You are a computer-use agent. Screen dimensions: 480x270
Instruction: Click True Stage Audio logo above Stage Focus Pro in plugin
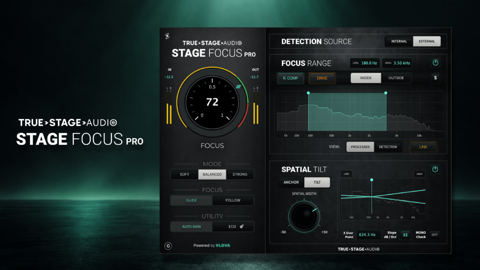212,43
